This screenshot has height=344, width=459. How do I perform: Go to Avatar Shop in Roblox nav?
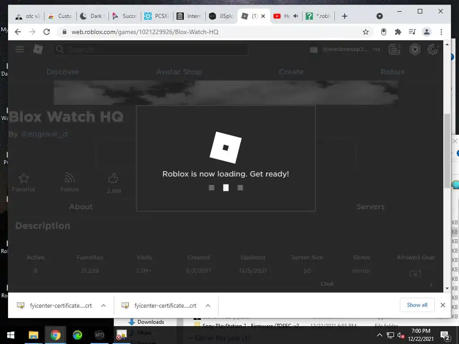coord(179,72)
